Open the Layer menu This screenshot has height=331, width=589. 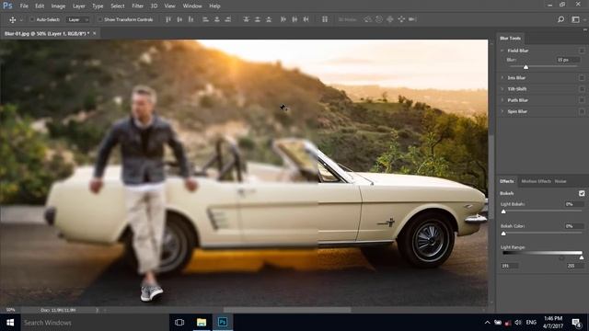(x=78, y=6)
